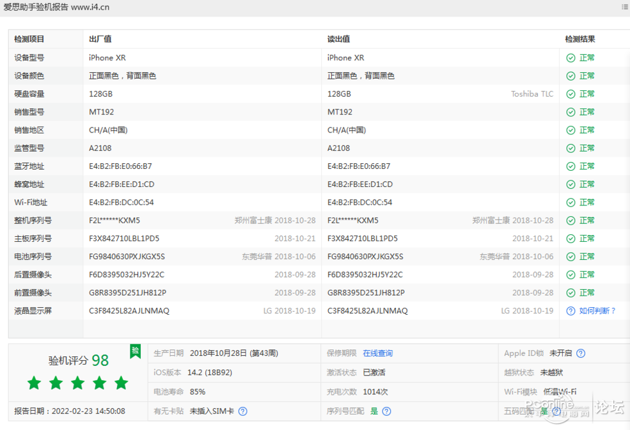630x430 pixels.
Task: Select factory LCD serial C3F8425L82AJLNMAQ
Action: (129, 311)
